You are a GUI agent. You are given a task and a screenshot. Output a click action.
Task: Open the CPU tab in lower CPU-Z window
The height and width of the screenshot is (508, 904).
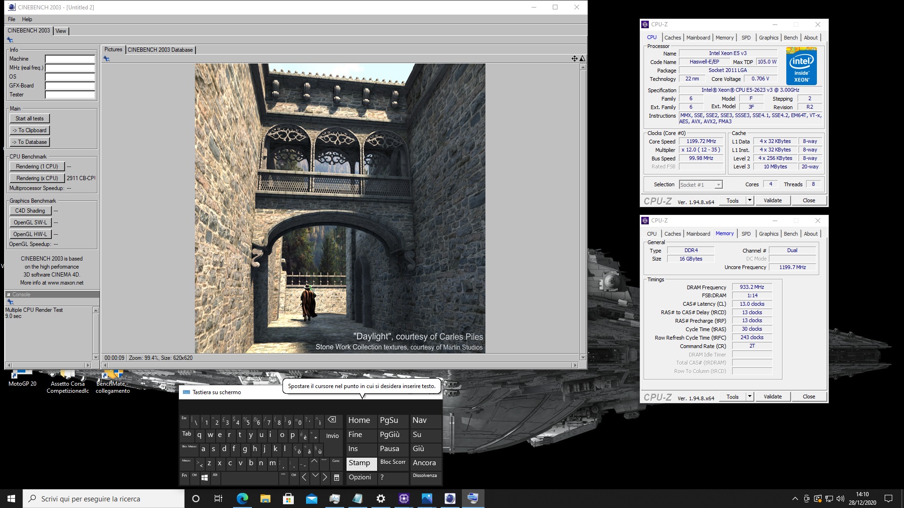[x=652, y=234]
